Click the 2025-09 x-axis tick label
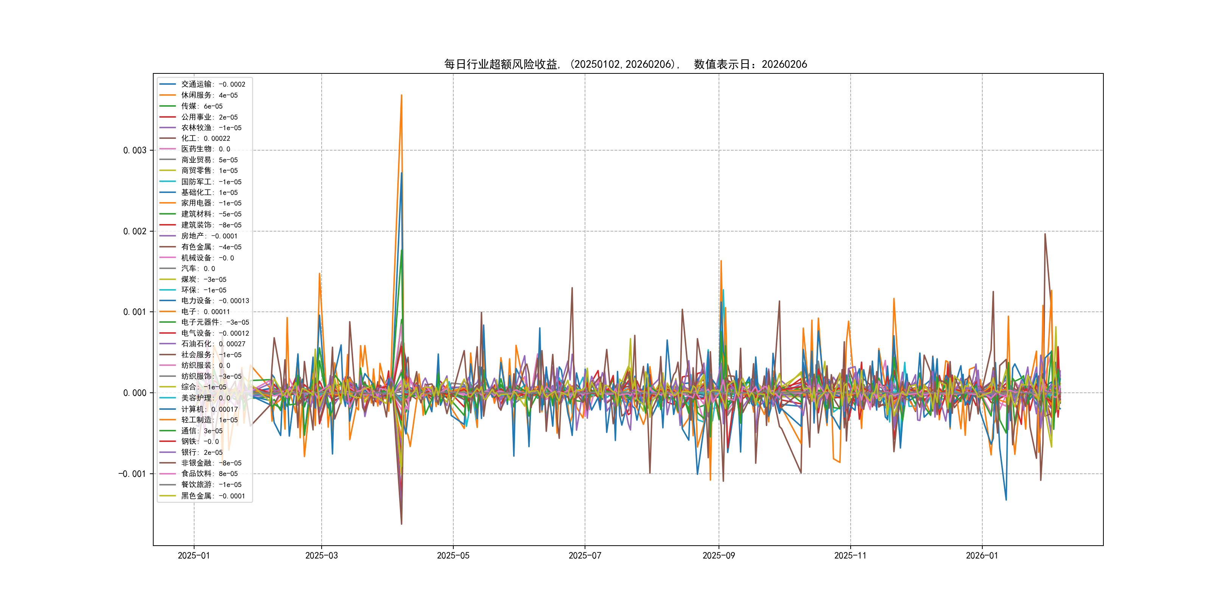Image resolution: width=1226 pixels, height=613 pixels. click(x=719, y=555)
